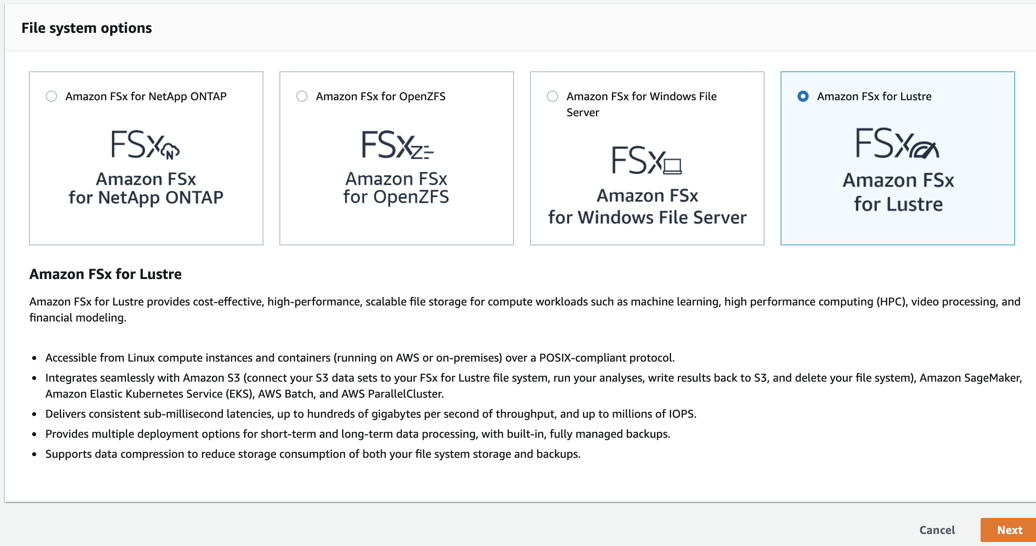Select the Amazon FSx for NetApp ONTAP radio button

pos(51,96)
